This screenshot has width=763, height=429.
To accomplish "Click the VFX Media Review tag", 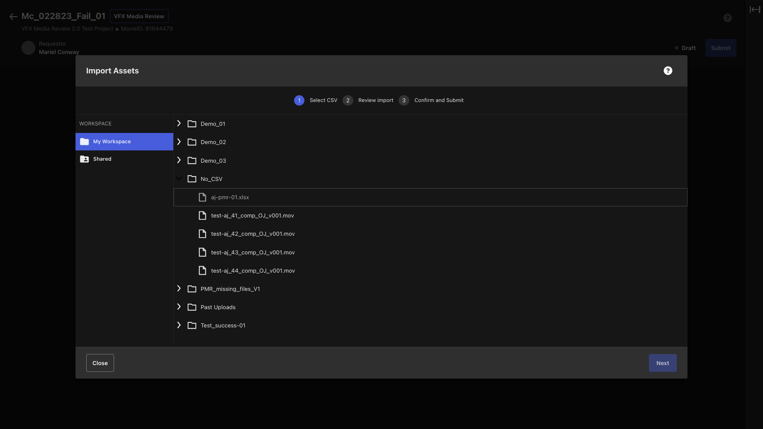I will click(x=139, y=16).
